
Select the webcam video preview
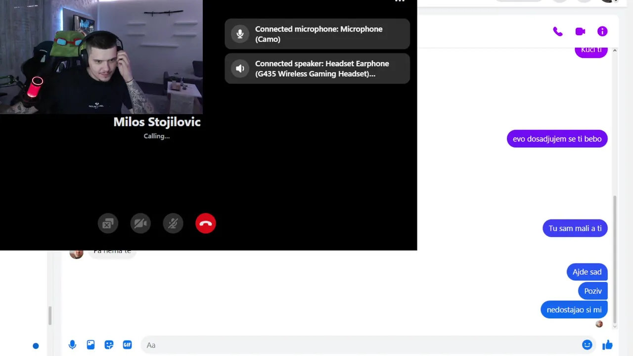point(101,57)
